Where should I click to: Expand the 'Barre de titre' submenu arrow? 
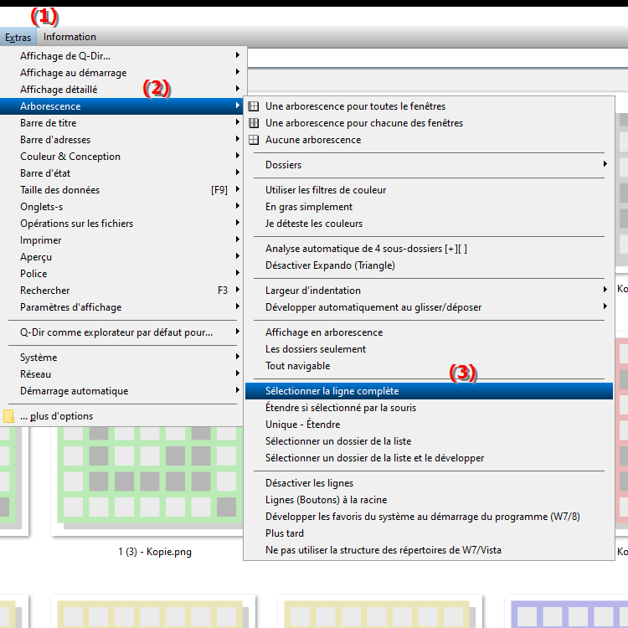238,122
